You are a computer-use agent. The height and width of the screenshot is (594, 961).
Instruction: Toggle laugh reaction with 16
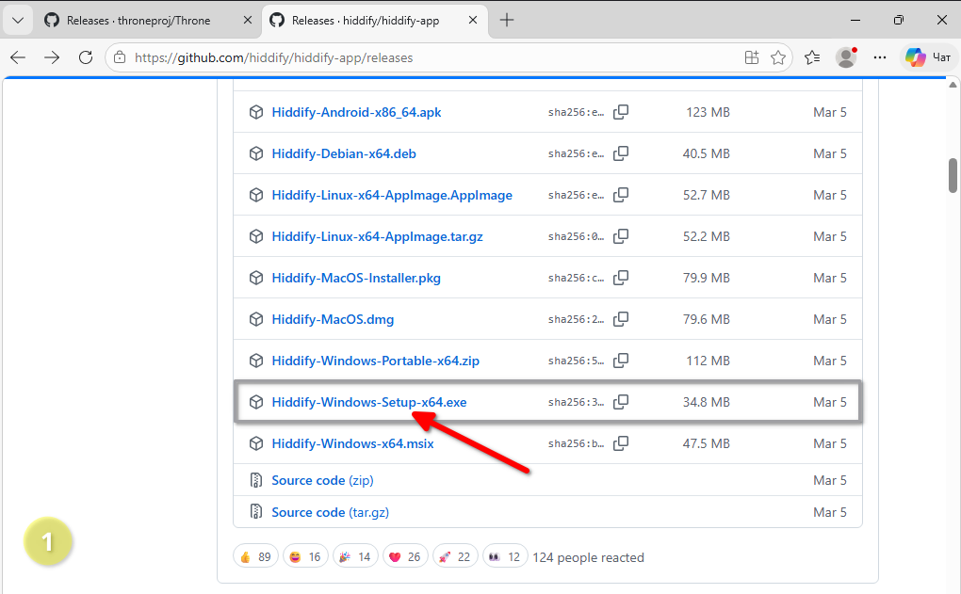[306, 556]
